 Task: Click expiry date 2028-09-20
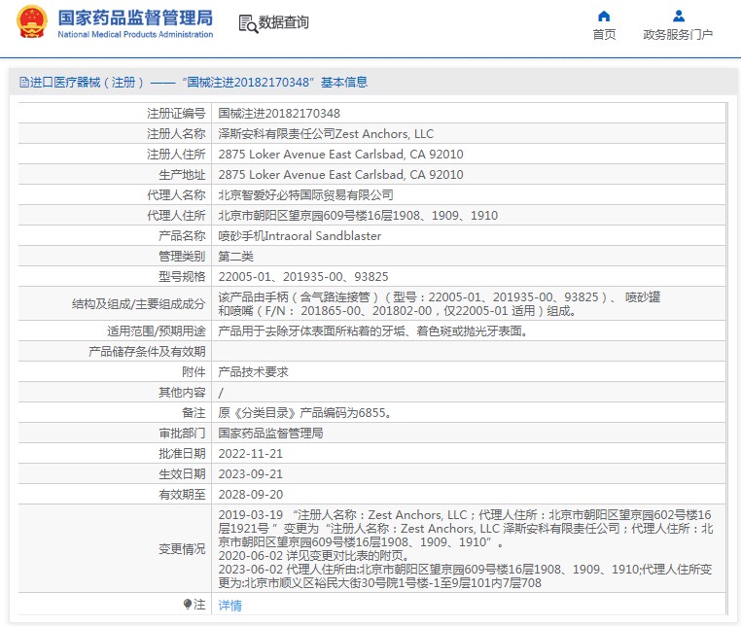click(x=251, y=494)
